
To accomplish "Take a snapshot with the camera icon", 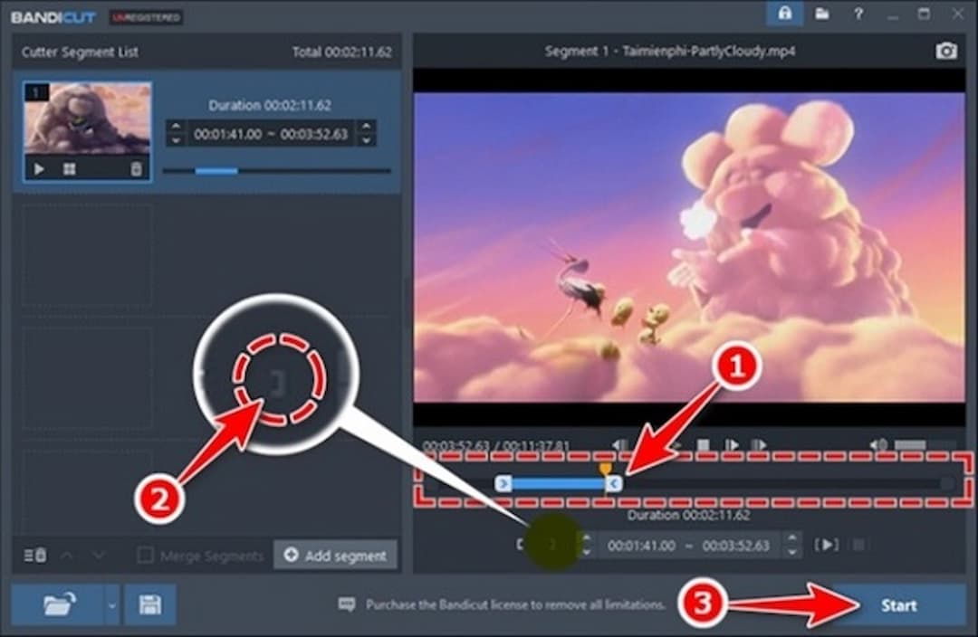I will [x=945, y=51].
